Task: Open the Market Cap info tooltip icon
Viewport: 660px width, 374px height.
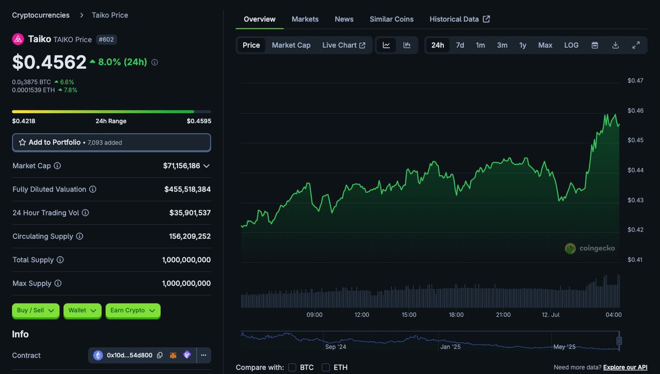Action: pos(57,166)
